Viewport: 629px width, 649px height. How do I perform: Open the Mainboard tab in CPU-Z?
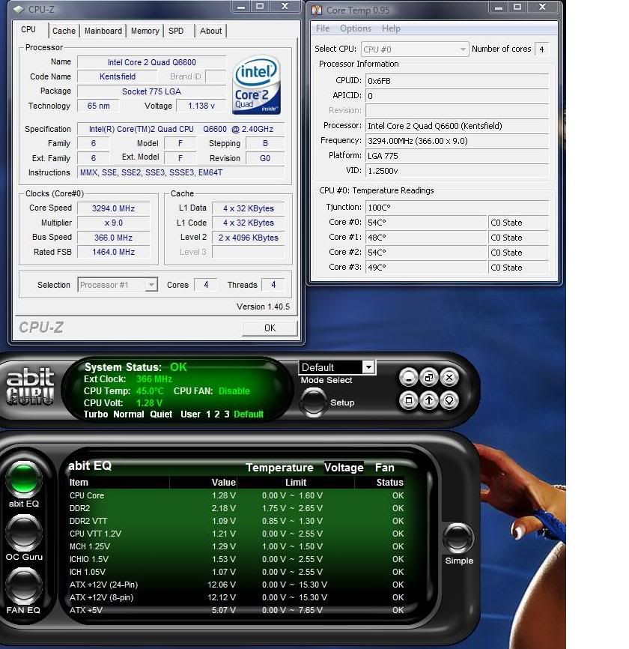103,31
